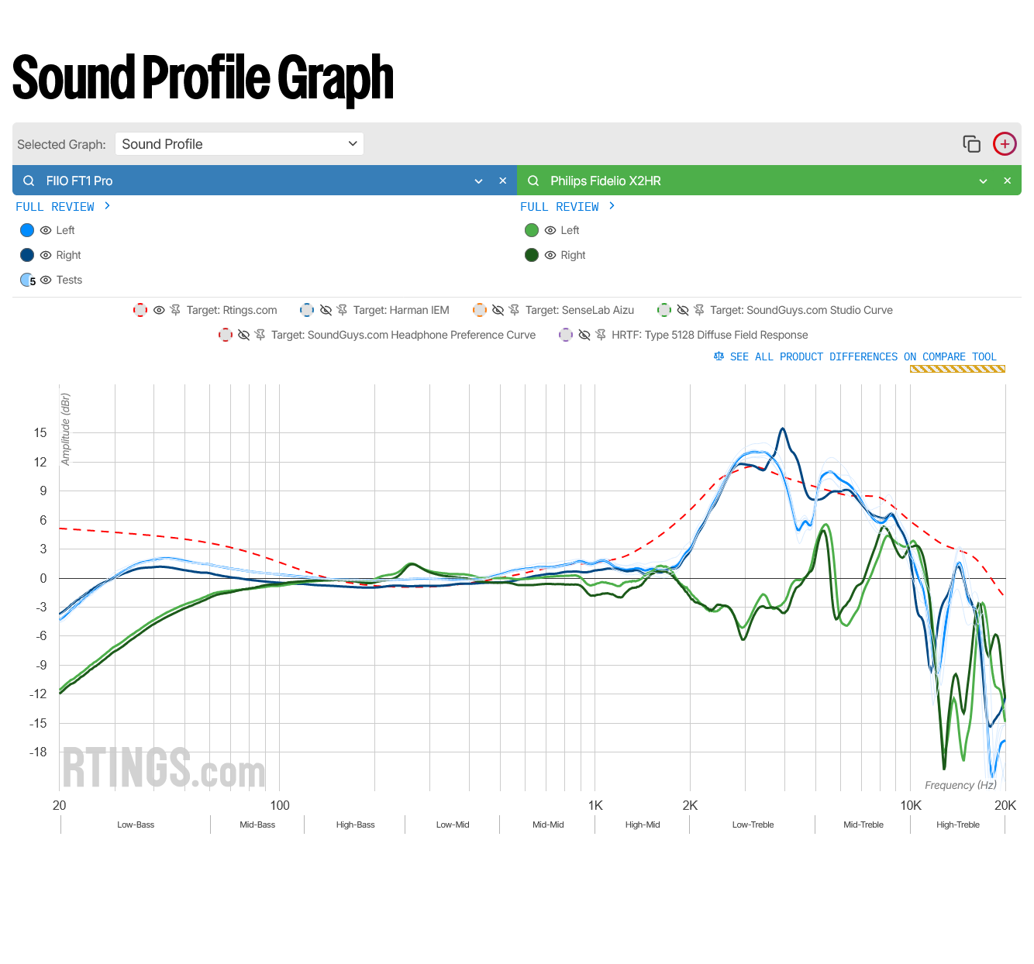The image size is (1034, 964).
Task: Click the Mid-Bass frequency band label
Action: 257,825
